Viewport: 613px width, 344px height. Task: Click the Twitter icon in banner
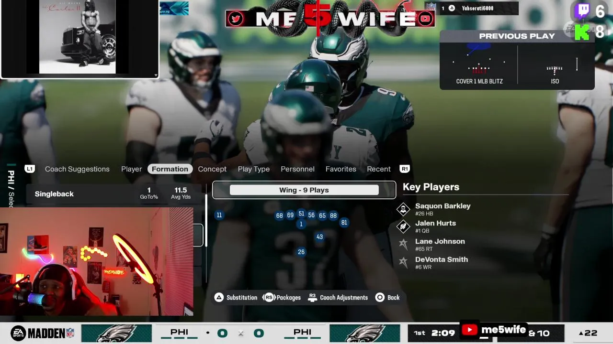click(235, 19)
